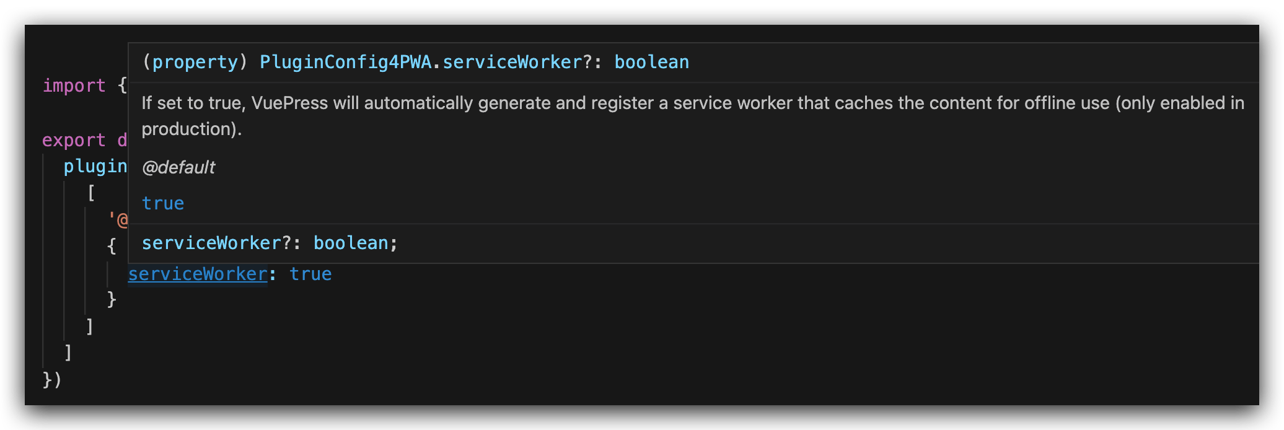This screenshot has width=1284, height=430.
Task: Click the opening square bracket below plugin
Action: point(91,193)
